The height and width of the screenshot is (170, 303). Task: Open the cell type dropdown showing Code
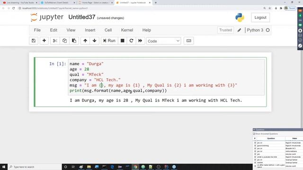[163, 41]
